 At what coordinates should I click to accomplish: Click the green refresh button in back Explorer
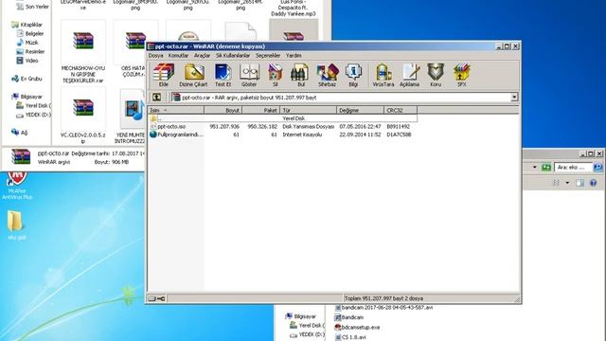546,167
